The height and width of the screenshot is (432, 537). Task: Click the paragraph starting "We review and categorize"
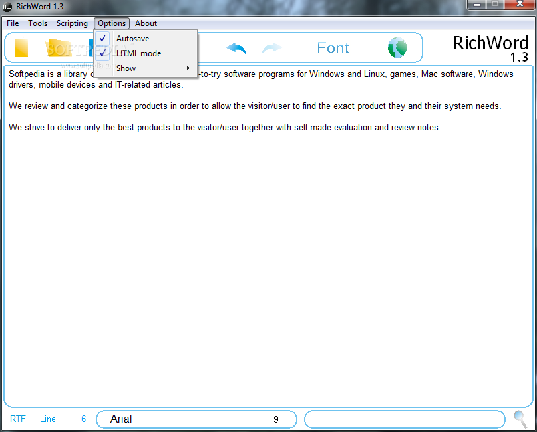tap(254, 106)
